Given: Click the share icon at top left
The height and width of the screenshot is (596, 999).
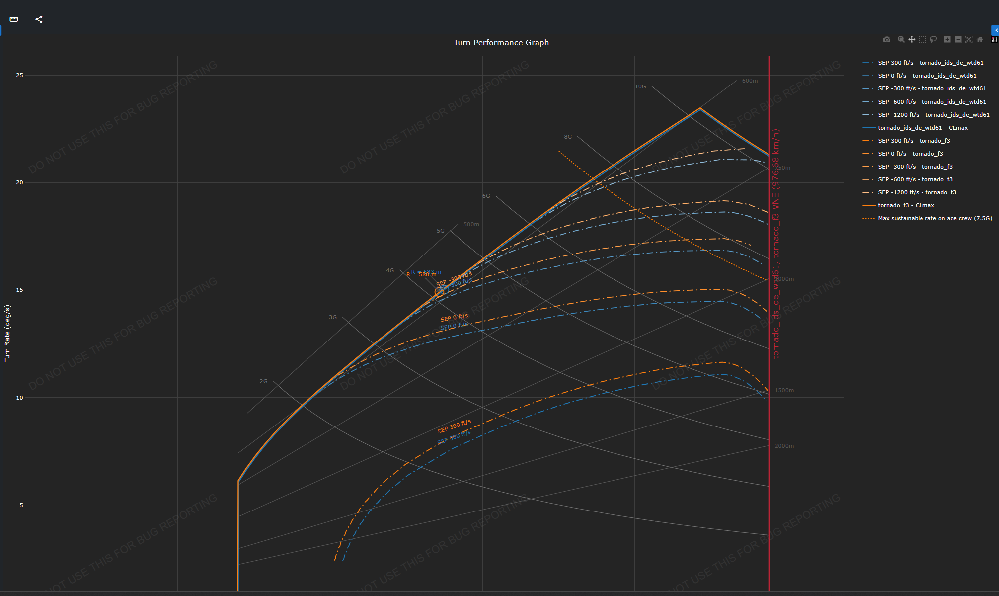Looking at the screenshot, I should [39, 19].
